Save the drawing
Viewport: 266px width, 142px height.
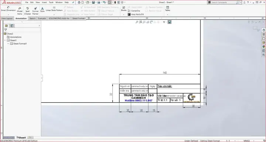(x=93, y=2)
